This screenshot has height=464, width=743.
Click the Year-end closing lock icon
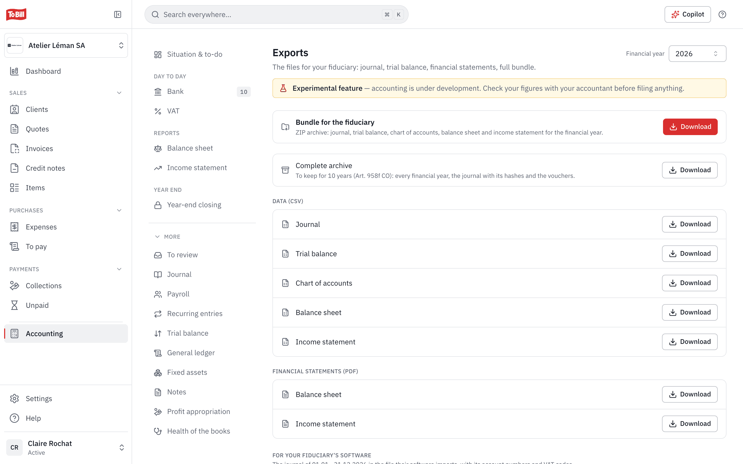158,205
